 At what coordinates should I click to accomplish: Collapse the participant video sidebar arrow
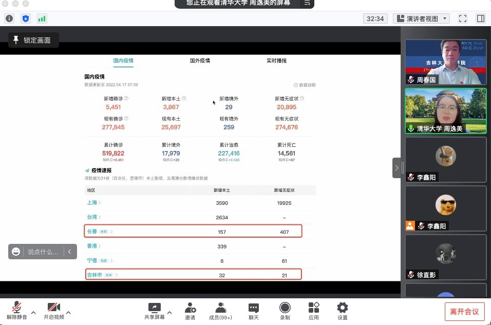tap(396, 168)
